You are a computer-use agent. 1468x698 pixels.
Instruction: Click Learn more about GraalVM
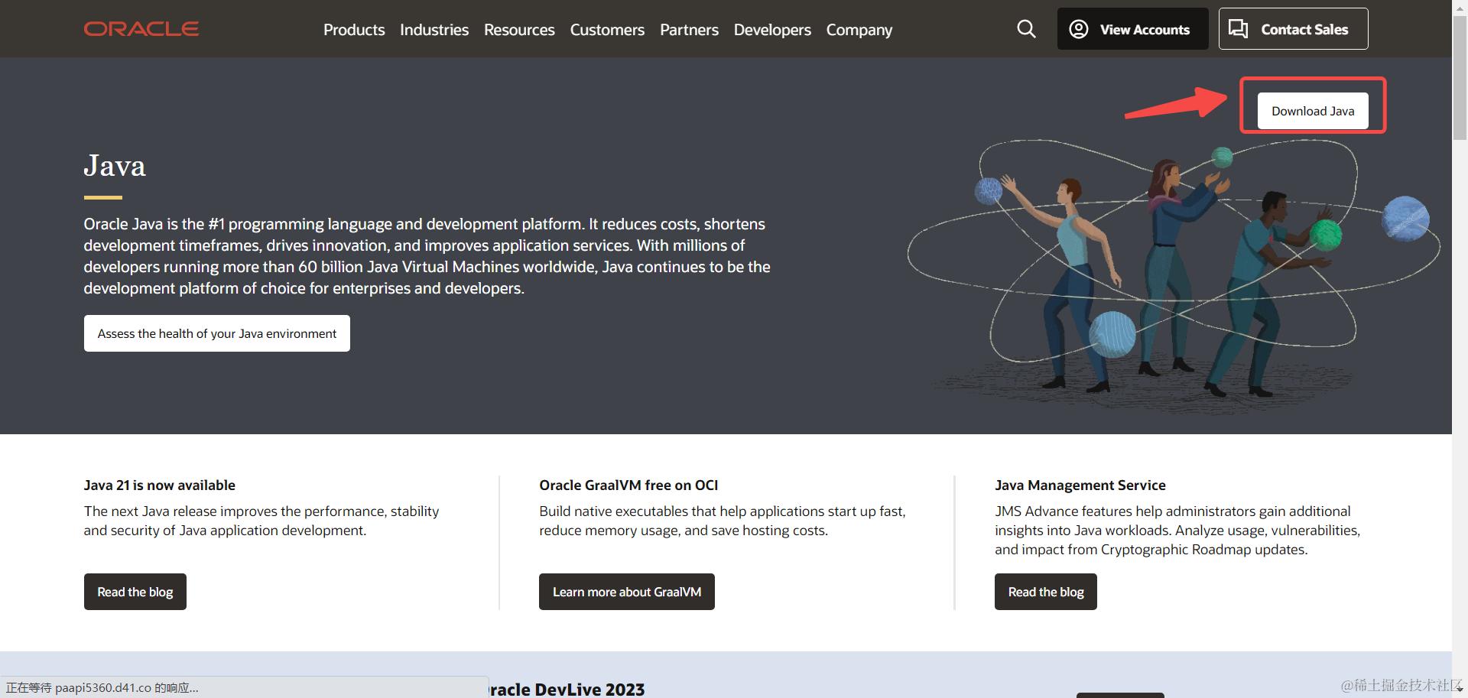[x=627, y=592]
